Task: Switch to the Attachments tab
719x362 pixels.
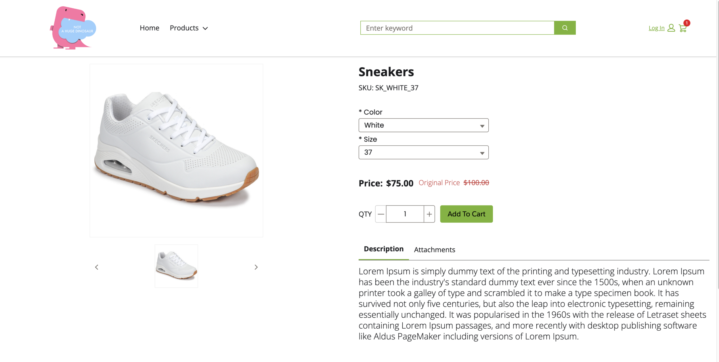Action: pos(434,249)
